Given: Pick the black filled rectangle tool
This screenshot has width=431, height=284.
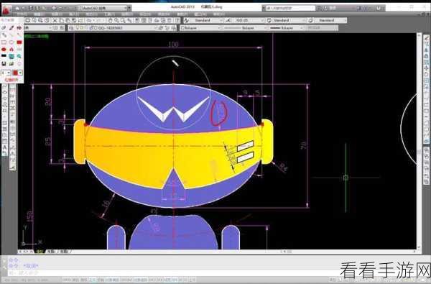Looking at the screenshot, I should [4, 56].
